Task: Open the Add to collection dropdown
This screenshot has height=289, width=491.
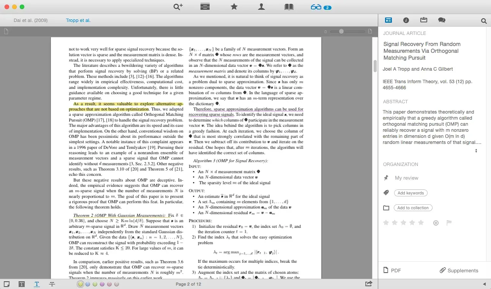Action: (x=413, y=208)
